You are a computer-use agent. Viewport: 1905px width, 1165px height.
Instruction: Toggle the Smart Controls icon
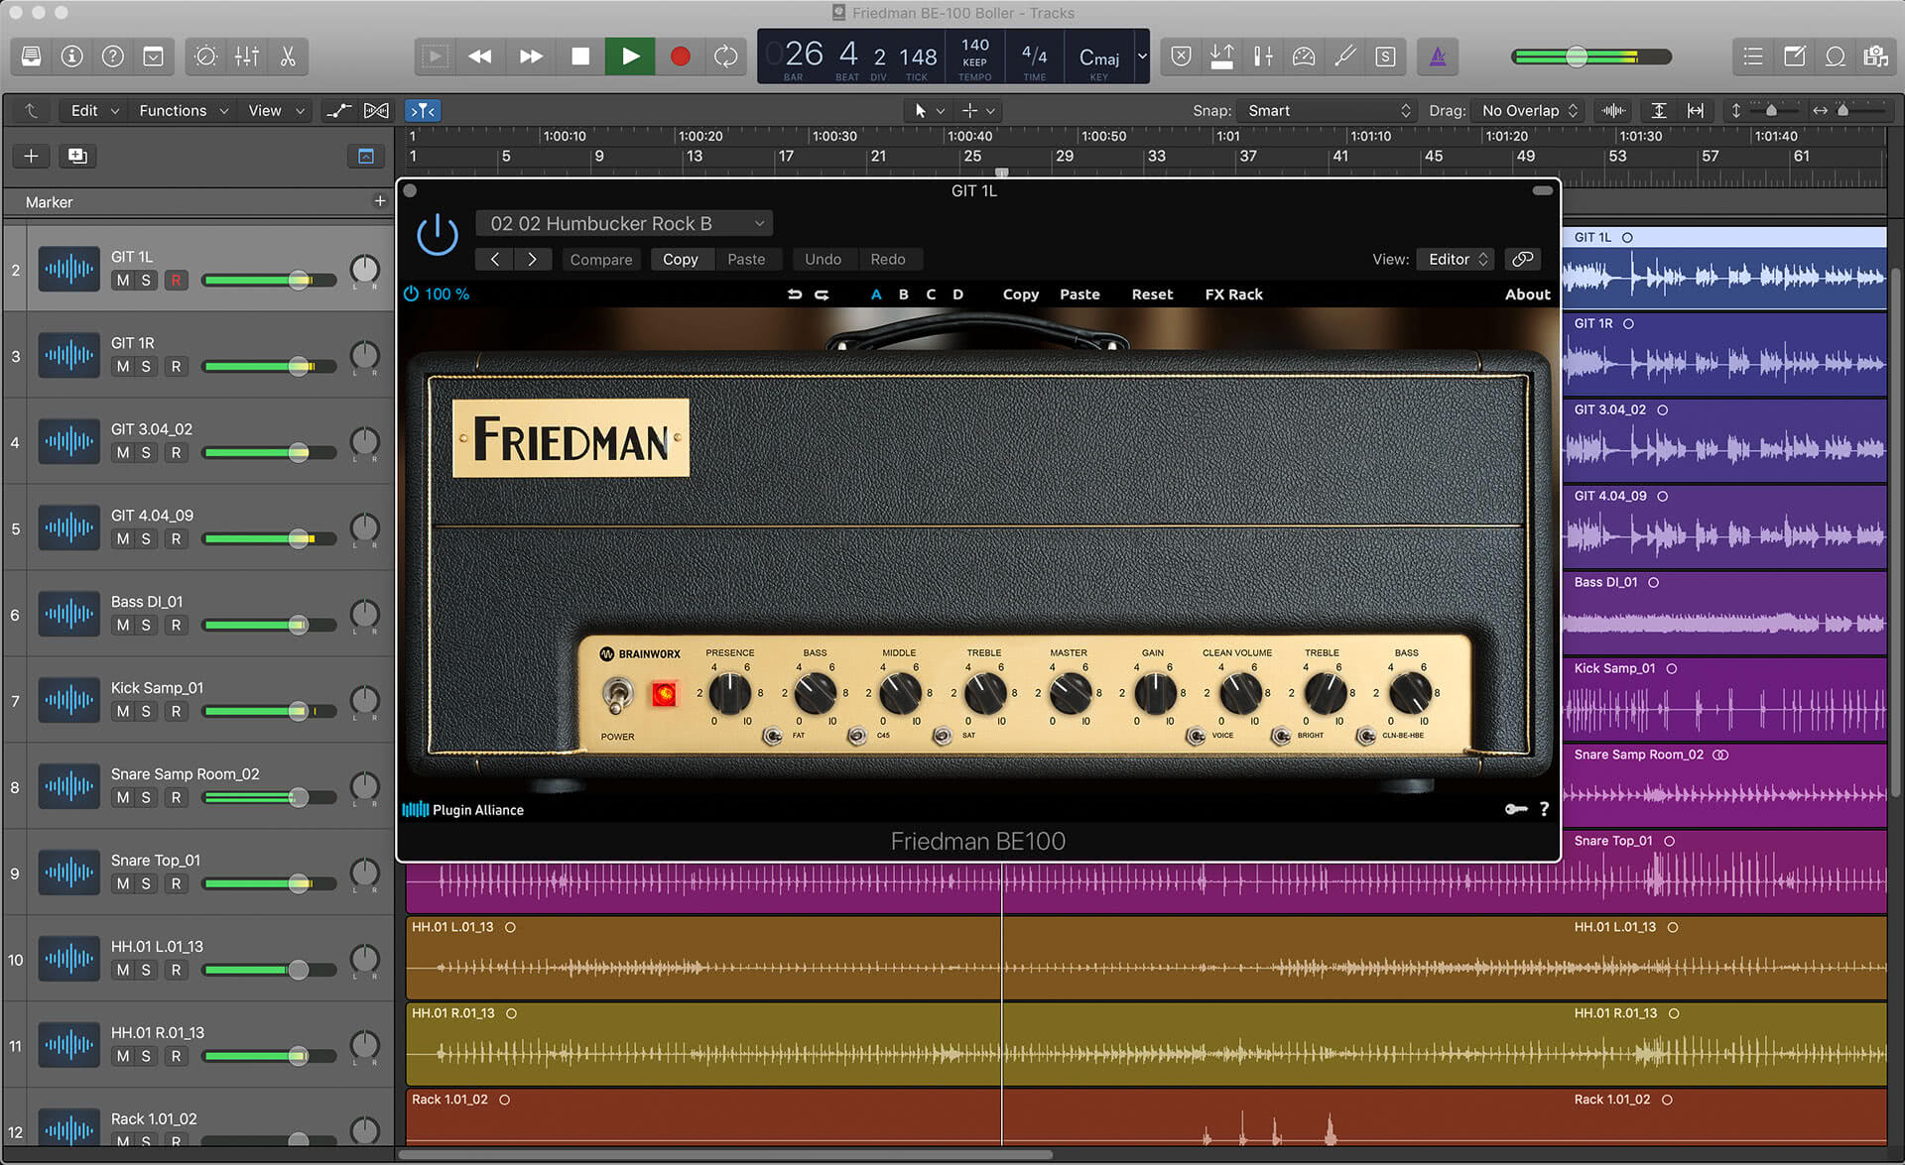pos(205,57)
